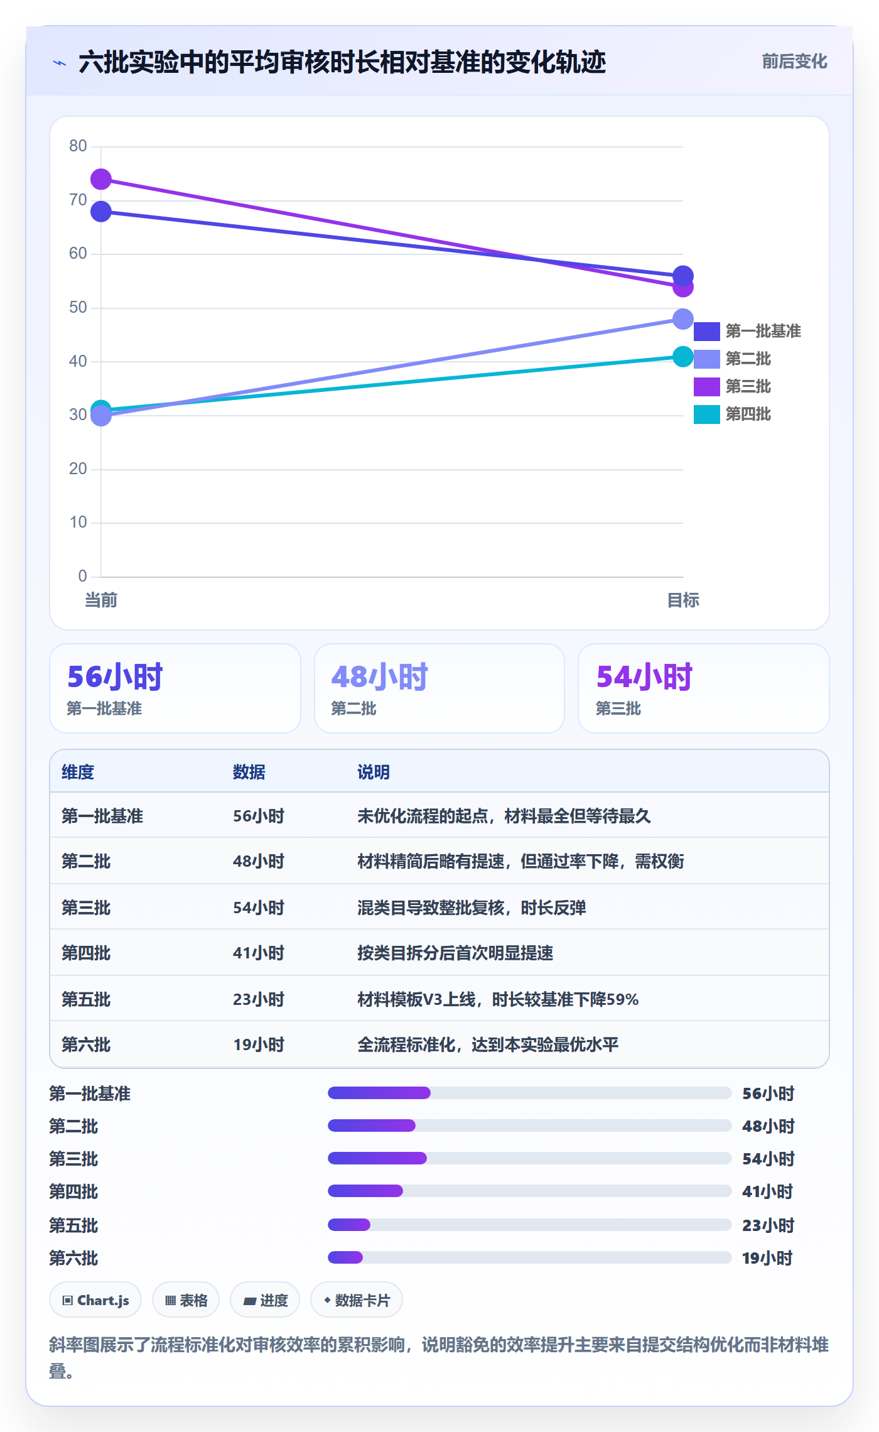Click the footnote paragraph starting with 斜率图展示了
The image size is (879, 1432).
tap(439, 1358)
